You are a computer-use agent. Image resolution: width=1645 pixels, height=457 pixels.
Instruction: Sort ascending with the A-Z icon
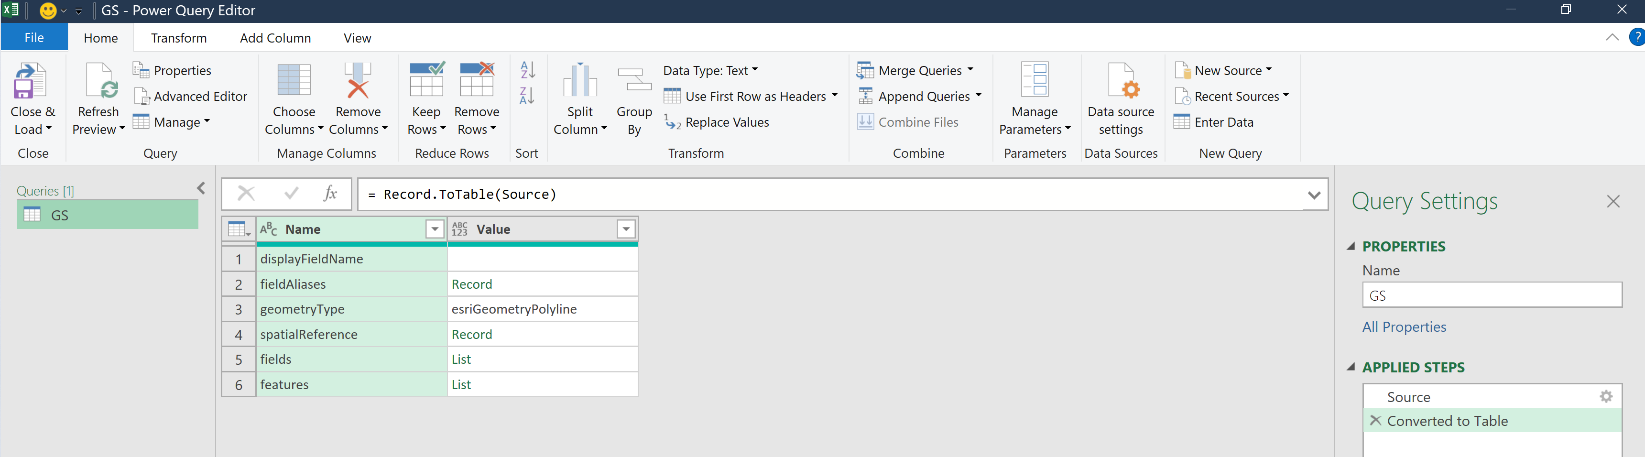[527, 70]
